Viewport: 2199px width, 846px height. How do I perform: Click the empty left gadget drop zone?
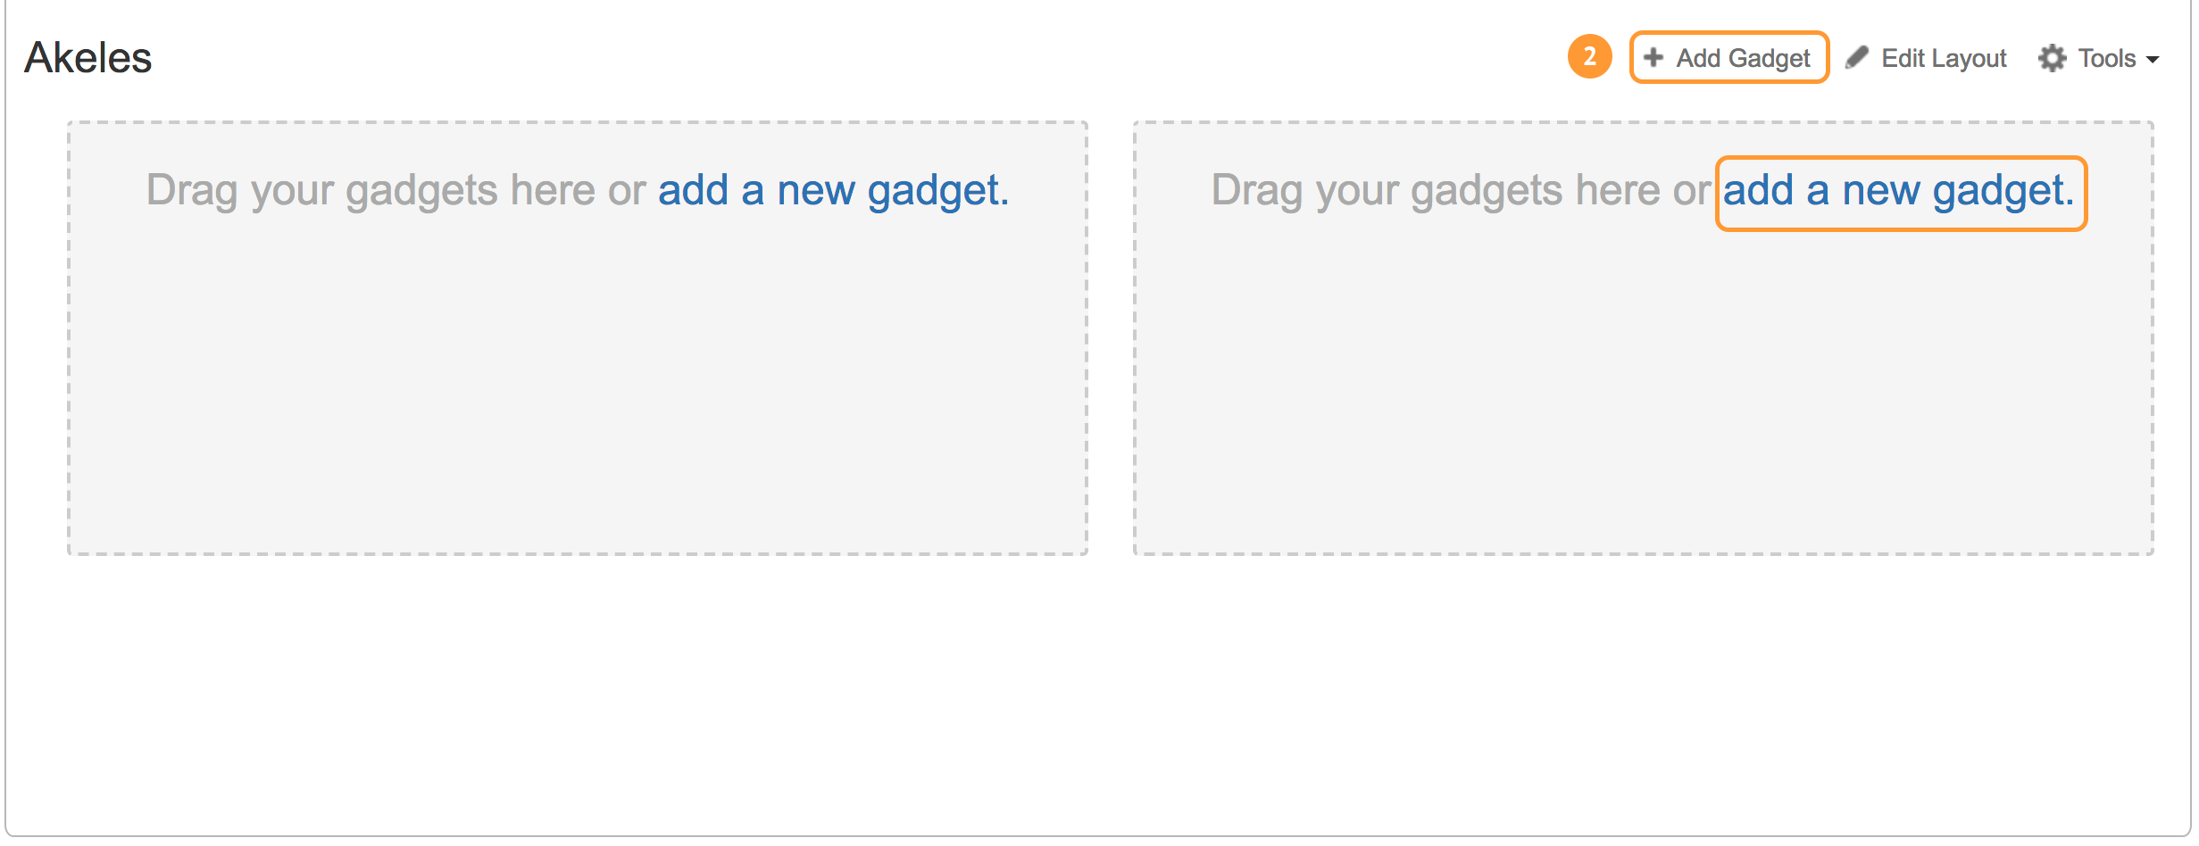(x=577, y=384)
